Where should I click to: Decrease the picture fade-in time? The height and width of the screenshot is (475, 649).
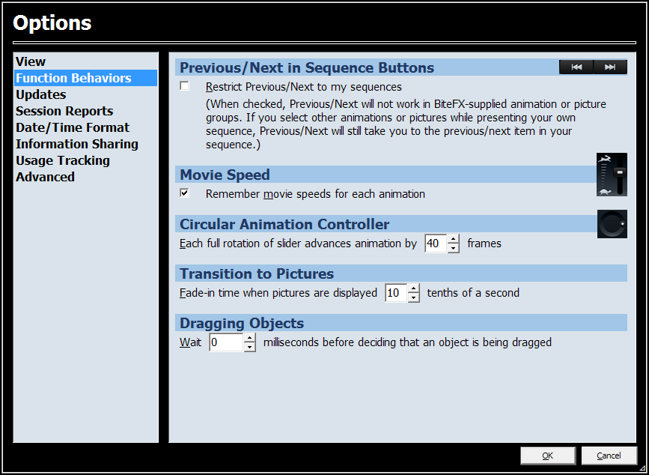coord(414,297)
